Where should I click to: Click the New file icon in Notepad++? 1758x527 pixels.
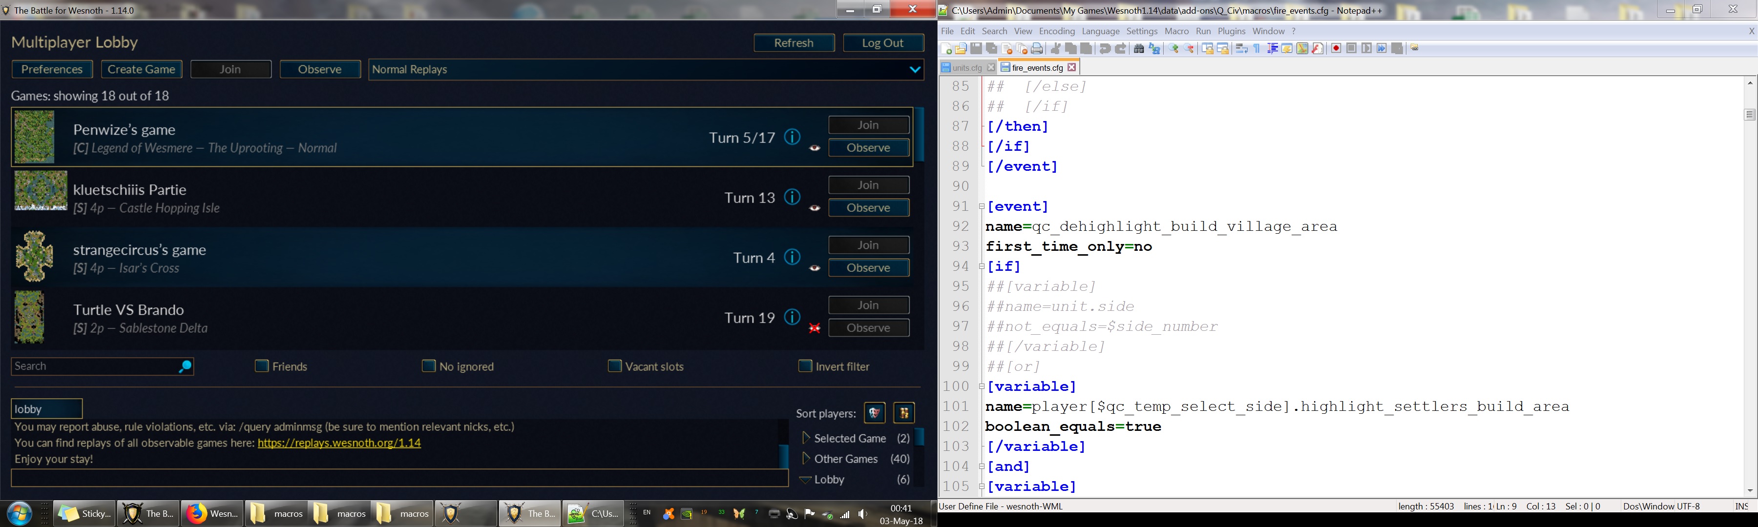pyautogui.click(x=946, y=48)
